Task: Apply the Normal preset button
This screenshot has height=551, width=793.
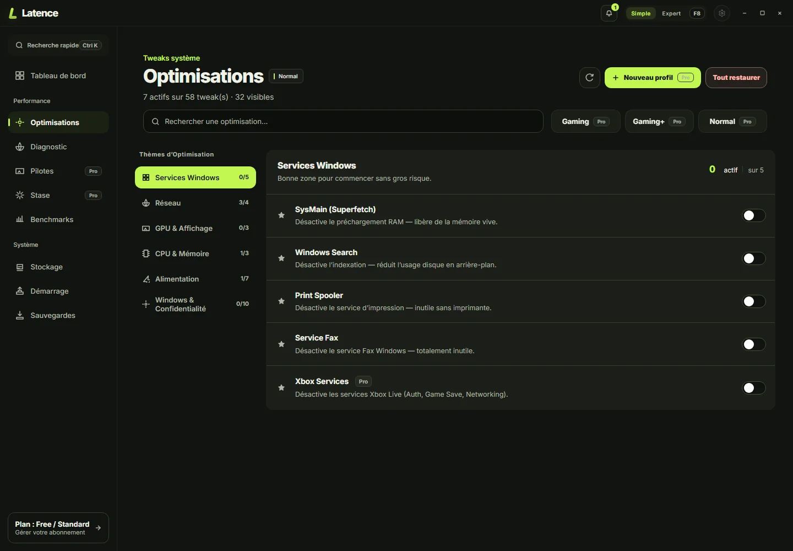Action: pos(732,121)
